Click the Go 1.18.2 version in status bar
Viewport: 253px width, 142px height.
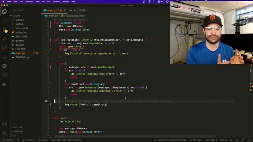28,140
